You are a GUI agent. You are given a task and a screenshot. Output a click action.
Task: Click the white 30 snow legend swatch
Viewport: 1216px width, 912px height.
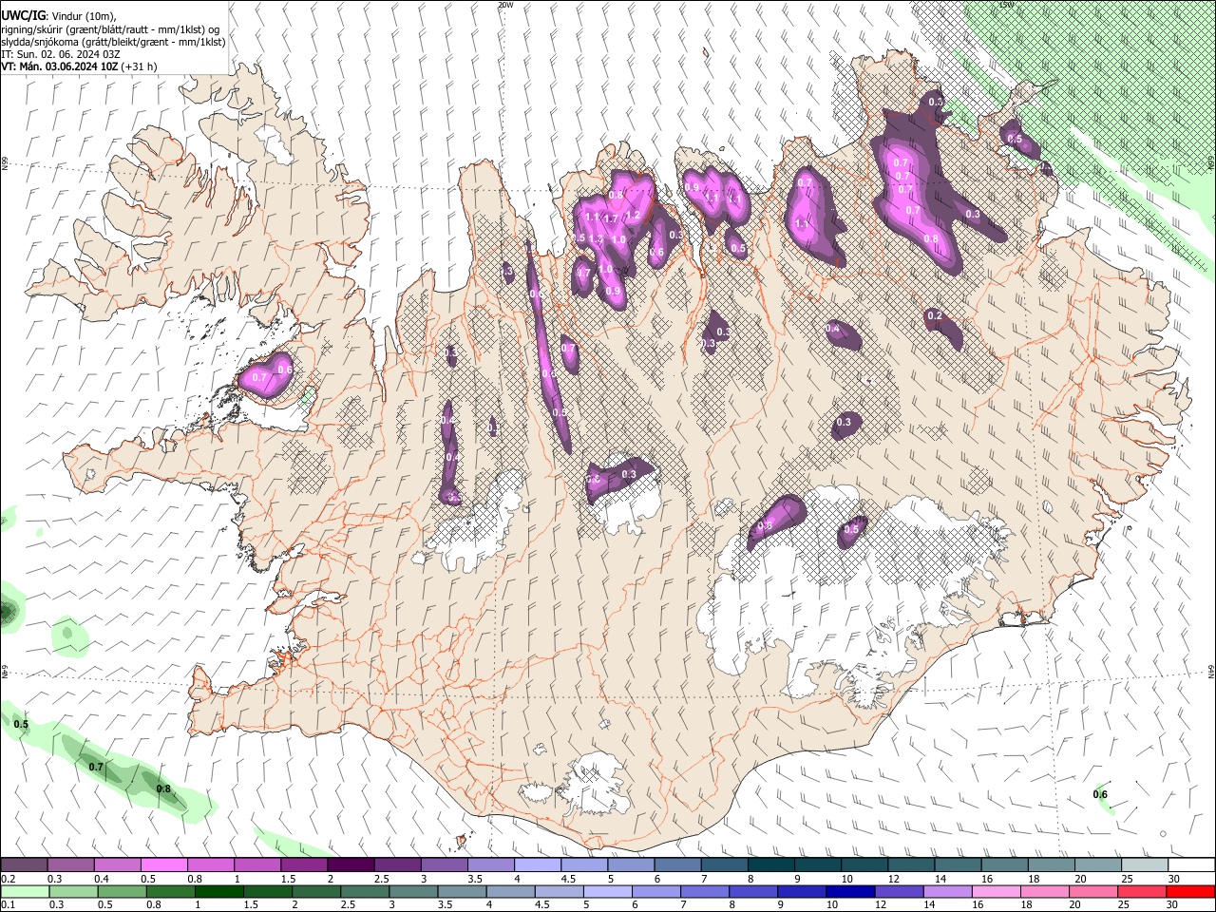[x=1191, y=864]
